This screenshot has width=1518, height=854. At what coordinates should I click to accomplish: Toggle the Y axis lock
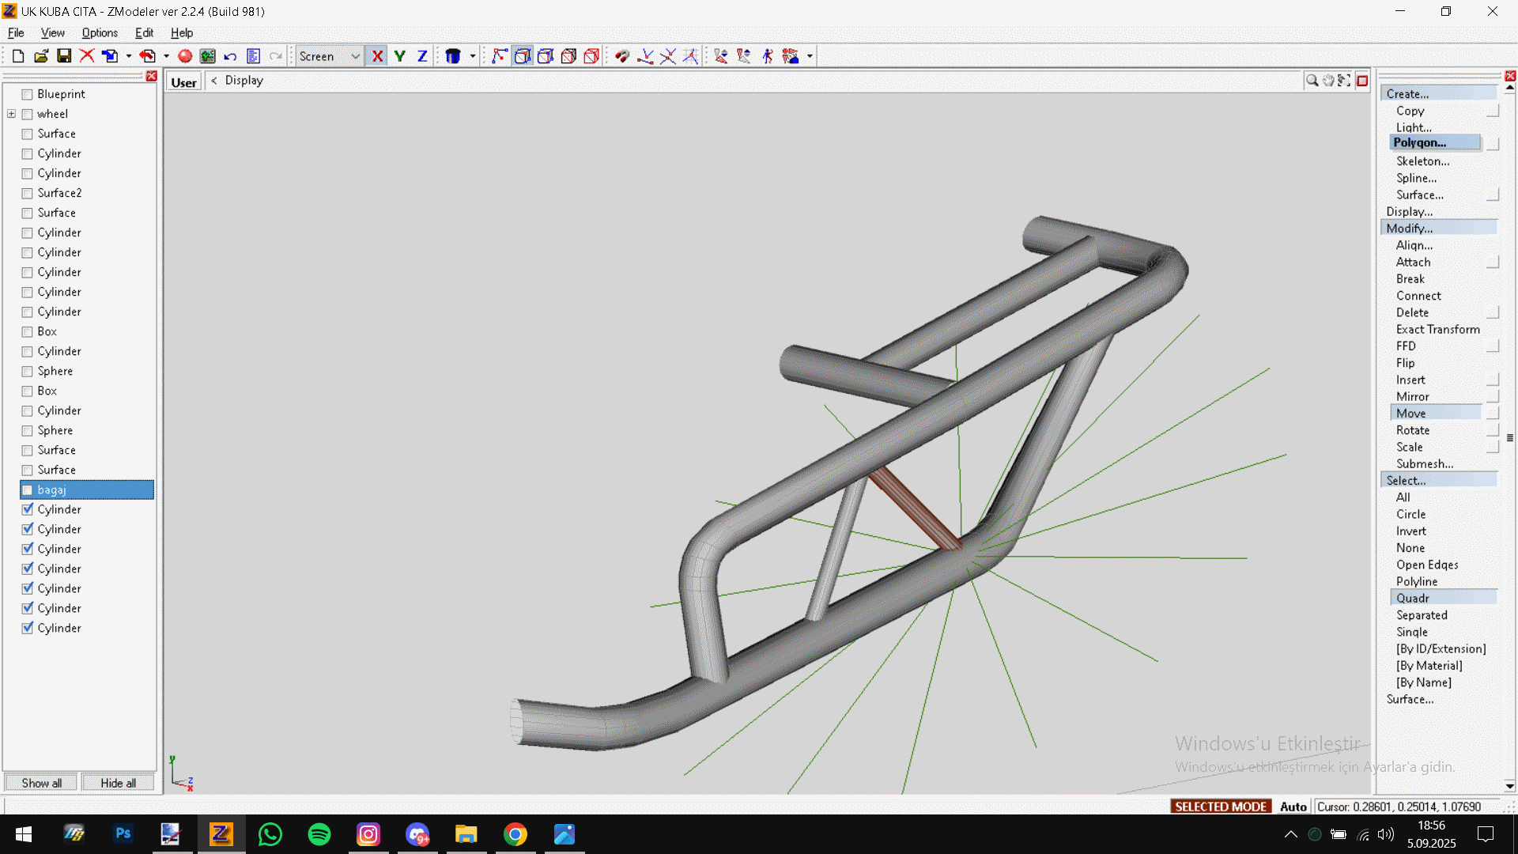[x=400, y=56]
